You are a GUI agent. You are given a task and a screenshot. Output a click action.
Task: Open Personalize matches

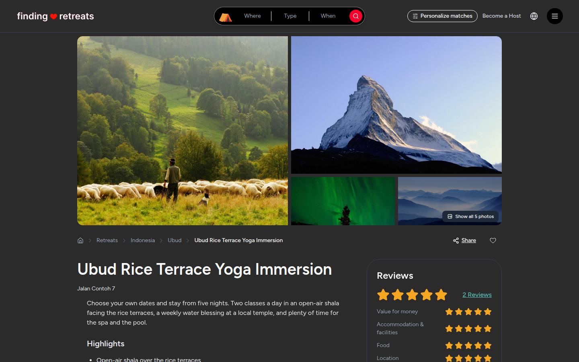(442, 16)
